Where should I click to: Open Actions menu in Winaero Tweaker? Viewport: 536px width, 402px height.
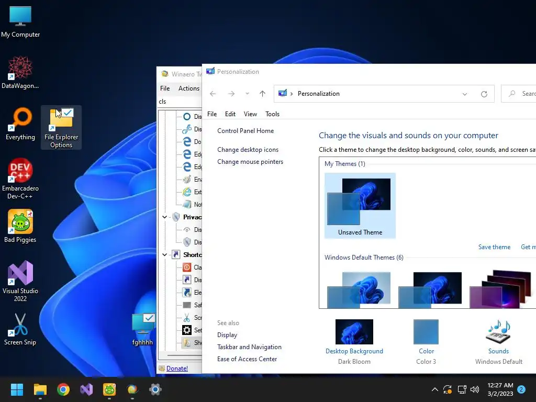pyautogui.click(x=188, y=88)
